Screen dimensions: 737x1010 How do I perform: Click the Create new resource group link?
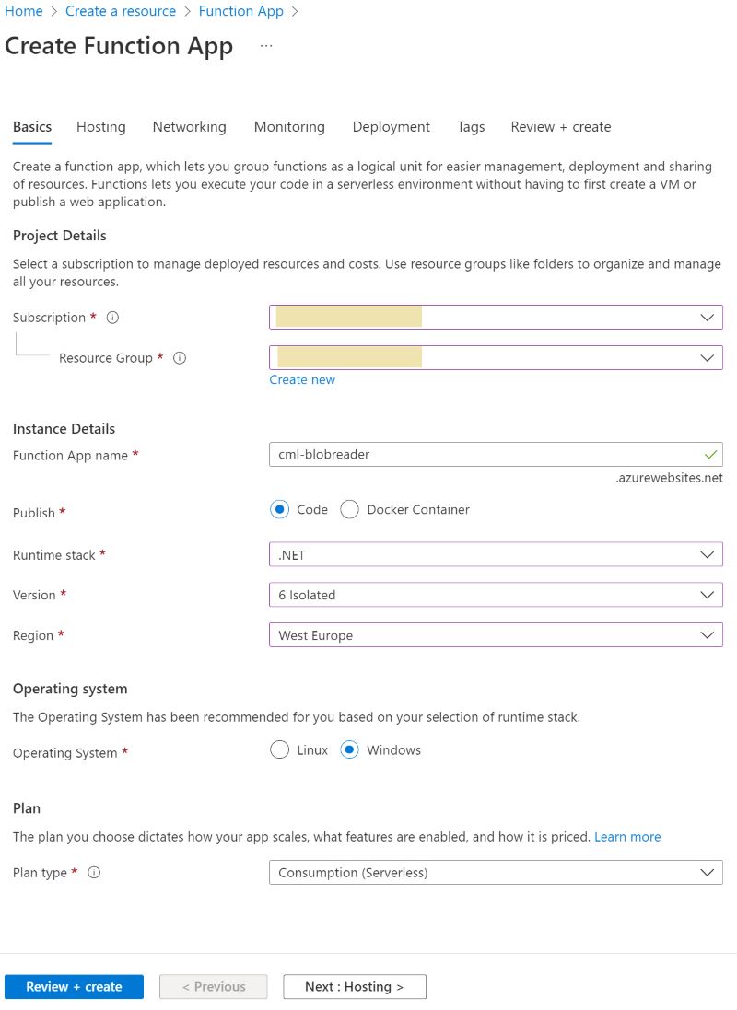click(302, 379)
